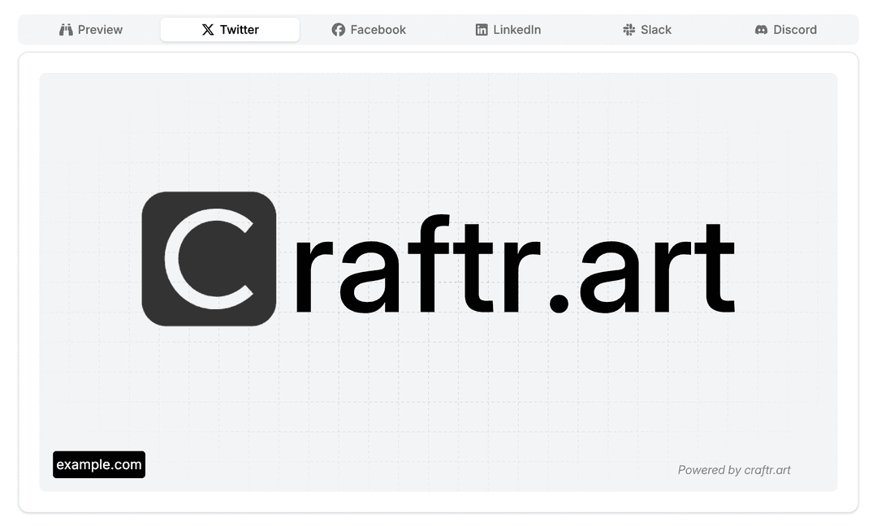Open the Facebook tab
The image size is (877, 526).
tap(378, 30)
